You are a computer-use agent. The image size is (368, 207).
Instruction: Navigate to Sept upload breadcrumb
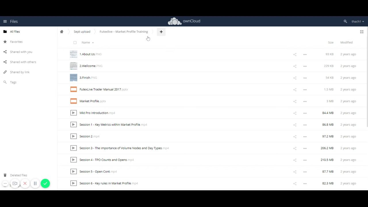[82, 32]
